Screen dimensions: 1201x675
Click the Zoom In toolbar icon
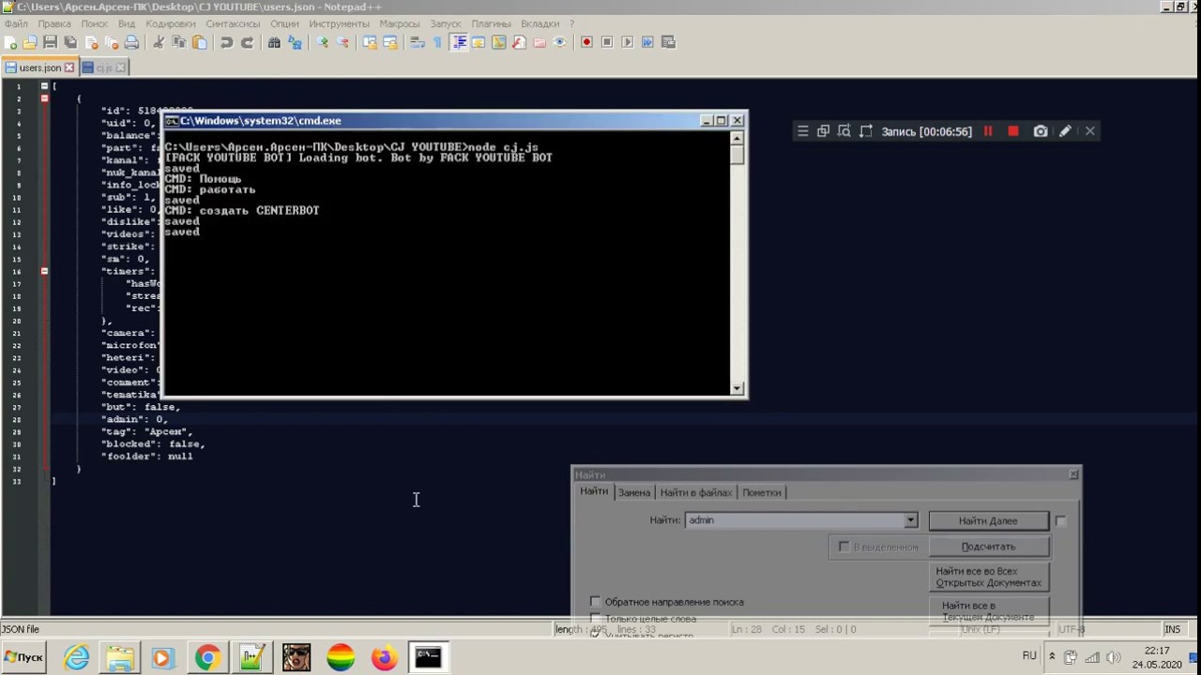pyautogui.click(x=322, y=42)
